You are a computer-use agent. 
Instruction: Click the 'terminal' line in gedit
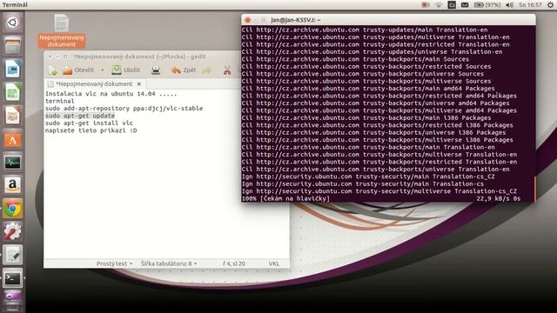(x=60, y=101)
